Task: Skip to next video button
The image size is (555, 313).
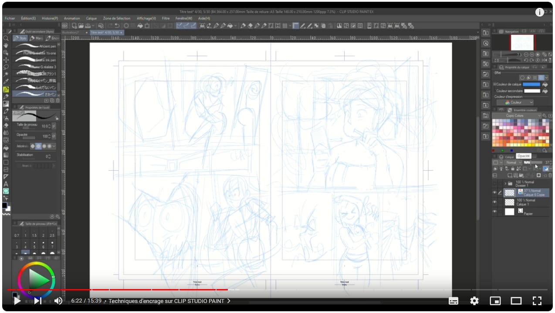Action: [x=38, y=301]
